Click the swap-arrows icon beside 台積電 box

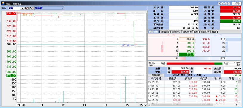(x=32, y=8)
